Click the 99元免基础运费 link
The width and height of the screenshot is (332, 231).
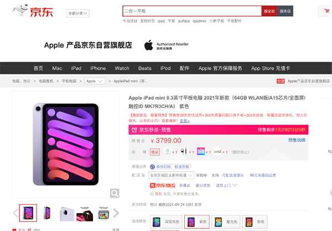[263, 175]
